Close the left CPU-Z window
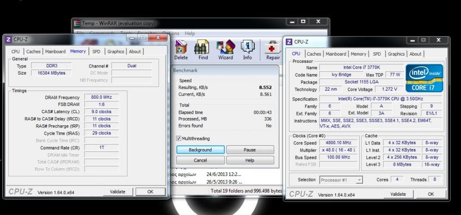Viewport: 461px width, 215px height. [x=158, y=38]
